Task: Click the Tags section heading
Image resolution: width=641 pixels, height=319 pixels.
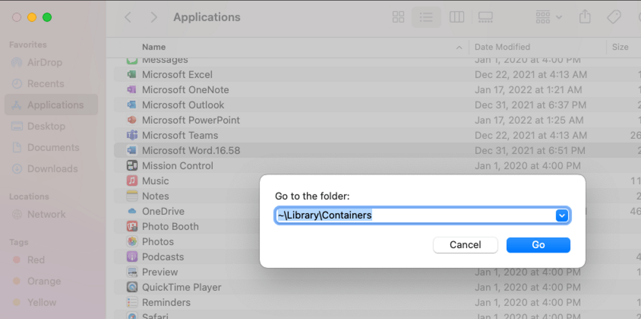Action: pos(19,242)
